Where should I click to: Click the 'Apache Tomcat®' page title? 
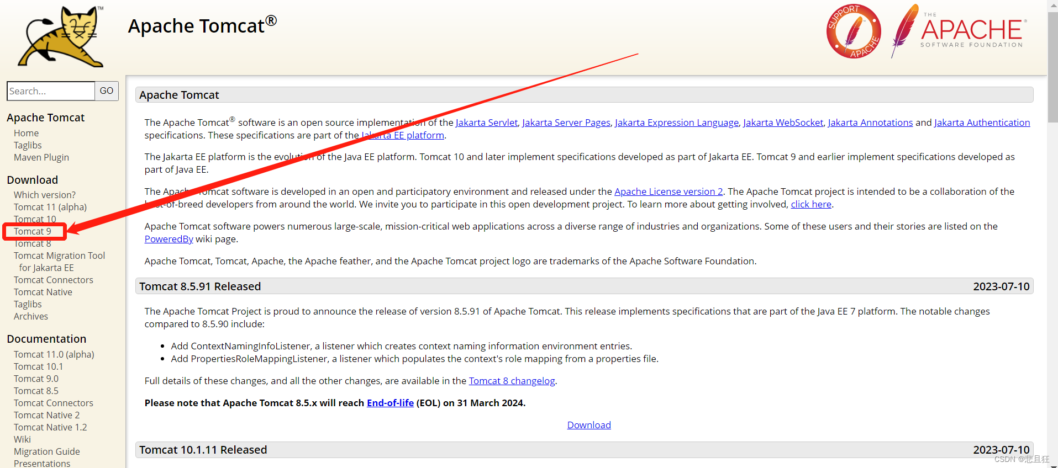coord(202,25)
